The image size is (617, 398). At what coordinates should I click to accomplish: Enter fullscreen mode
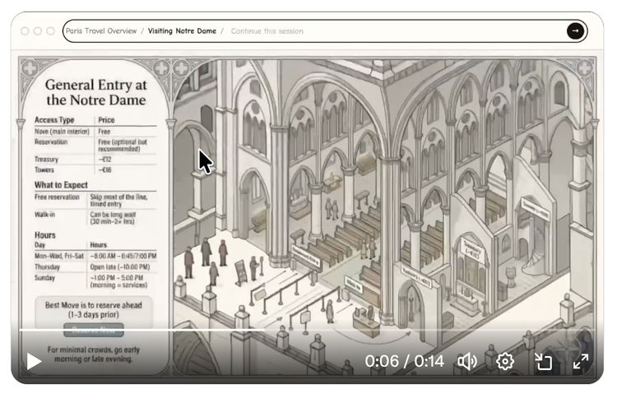[x=581, y=361]
